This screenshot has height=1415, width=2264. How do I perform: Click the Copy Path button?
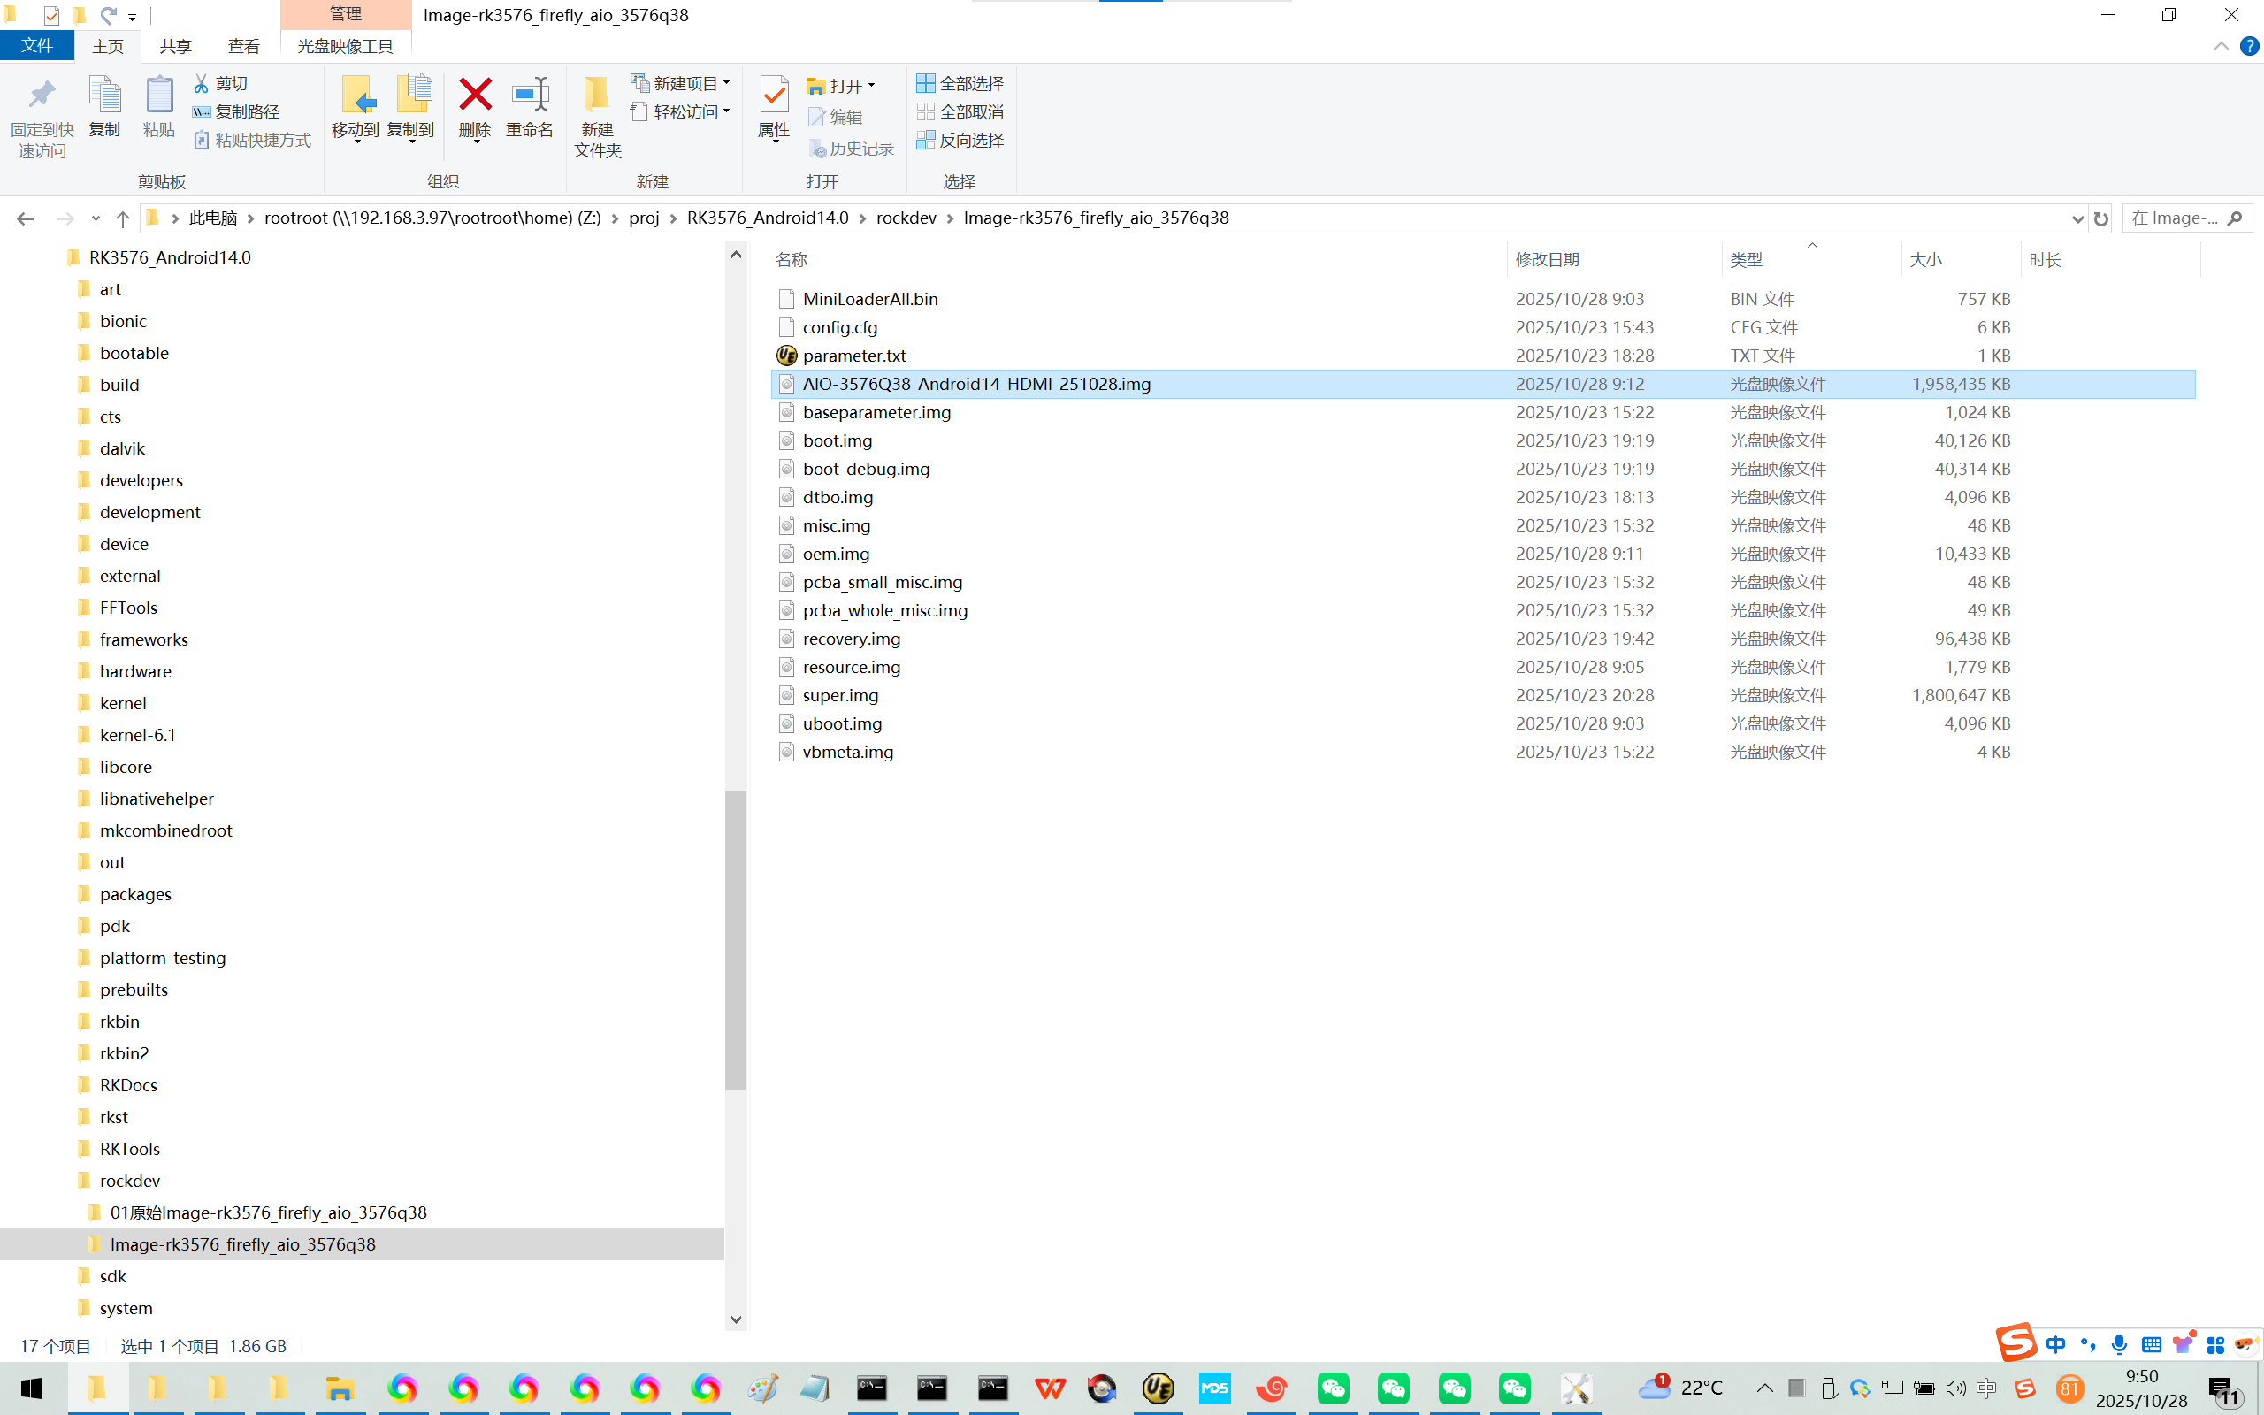pyautogui.click(x=237, y=111)
